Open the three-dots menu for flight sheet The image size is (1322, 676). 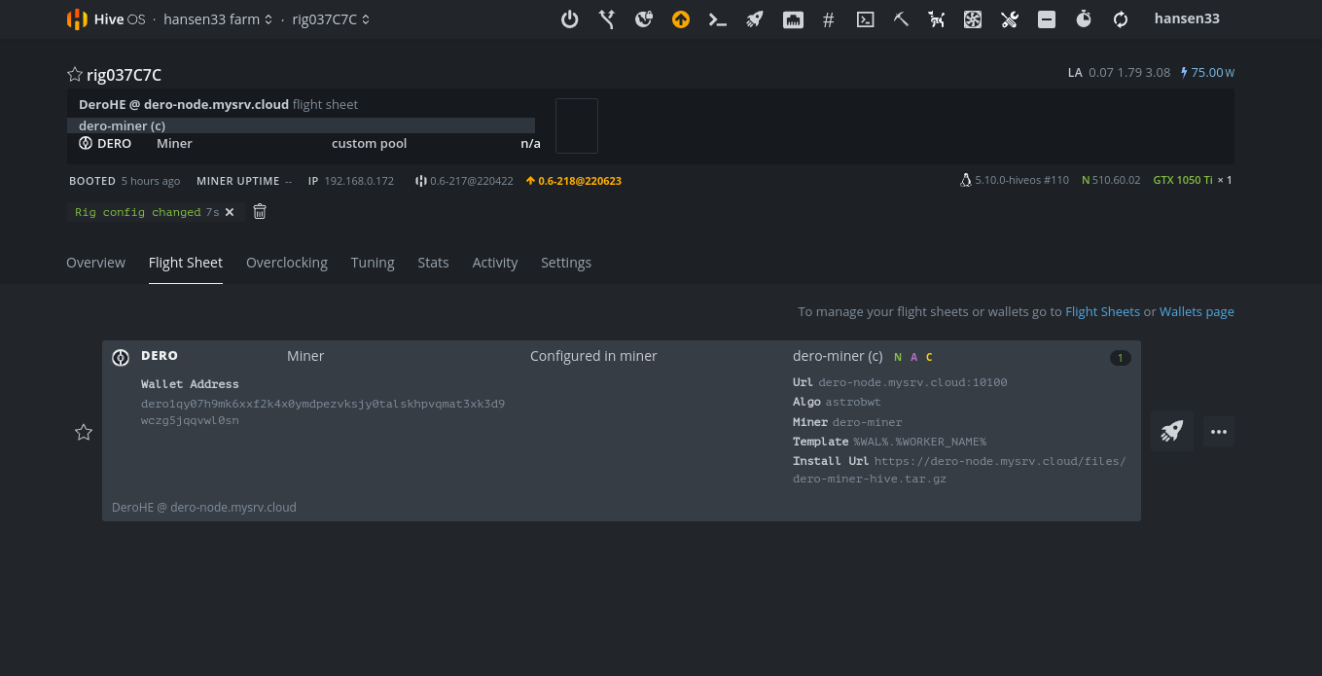[x=1219, y=432]
